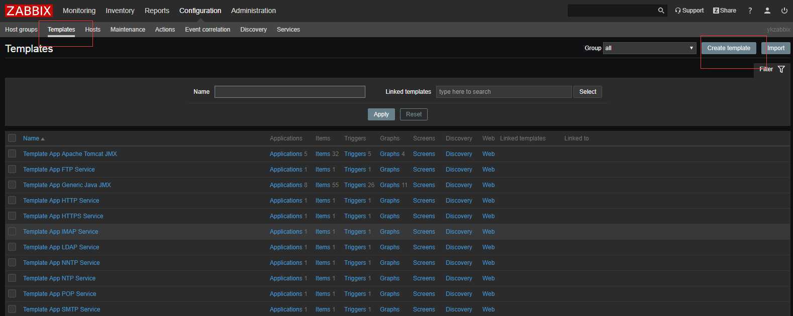Open Graphs for Template App NNTP Service
The height and width of the screenshot is (316, 793).
tap(390, 263)
